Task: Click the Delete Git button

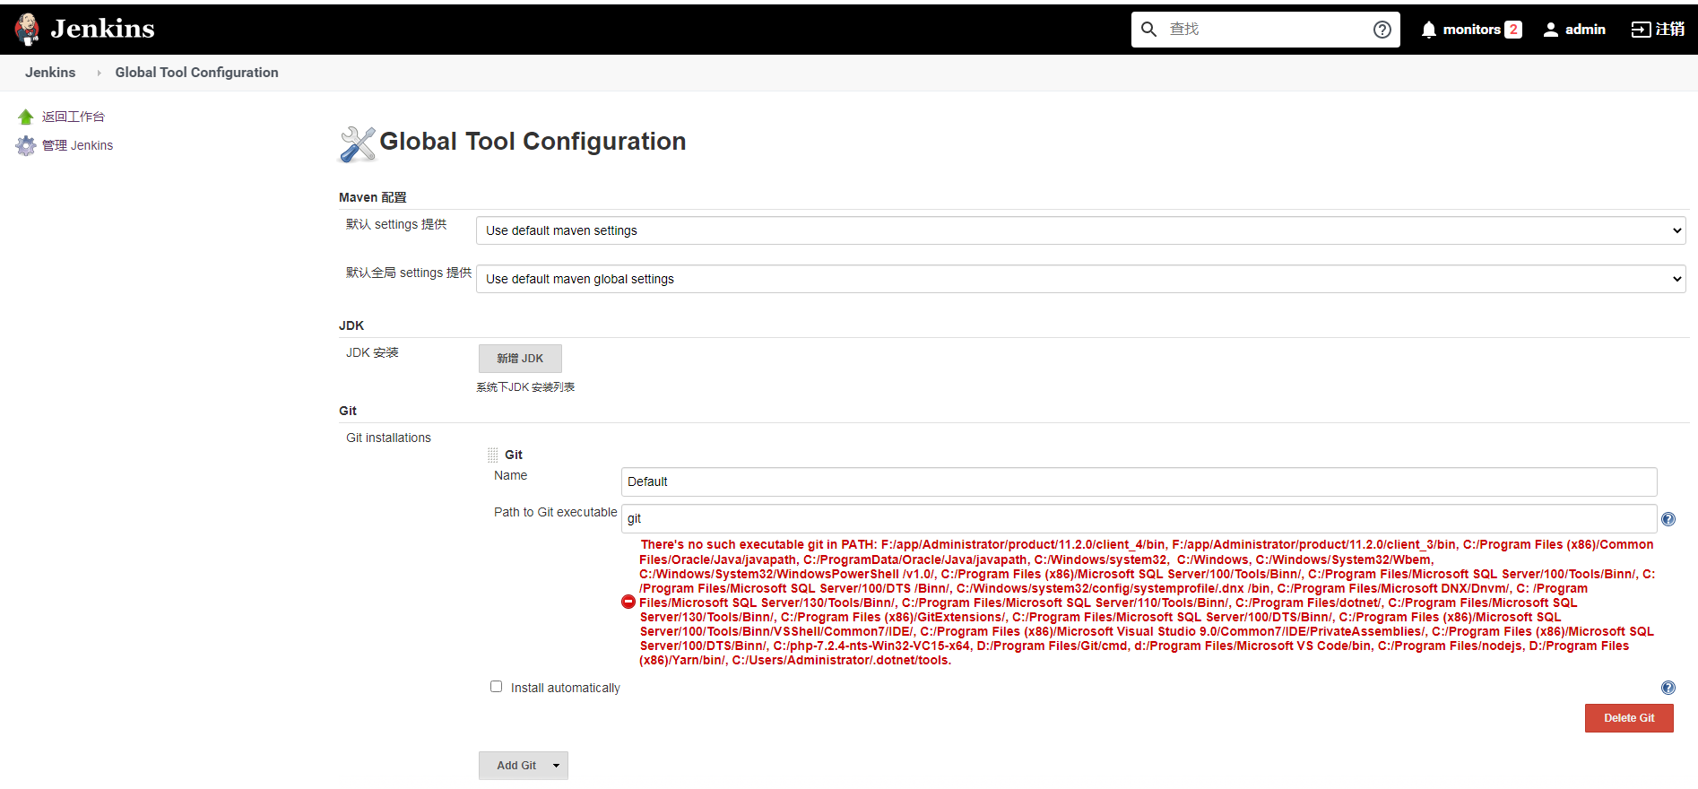Action: pos(1629,718)
